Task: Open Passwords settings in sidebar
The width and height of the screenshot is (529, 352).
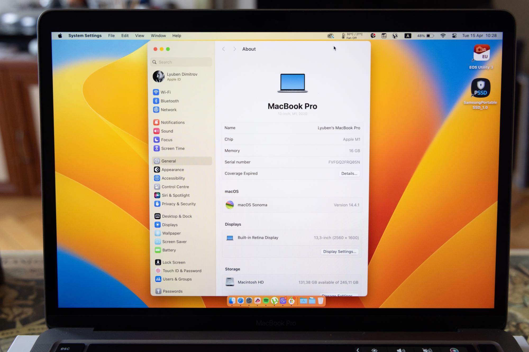Action: (x=169, y=291)
